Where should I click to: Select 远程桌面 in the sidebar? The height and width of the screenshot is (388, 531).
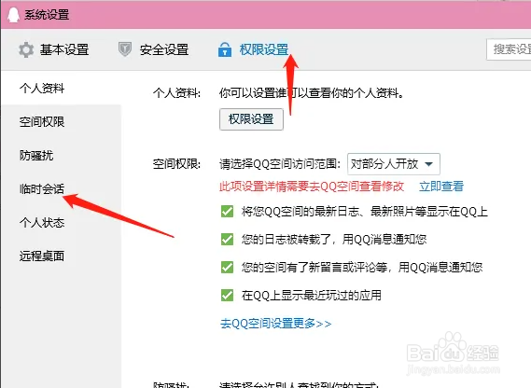(42, 256)
